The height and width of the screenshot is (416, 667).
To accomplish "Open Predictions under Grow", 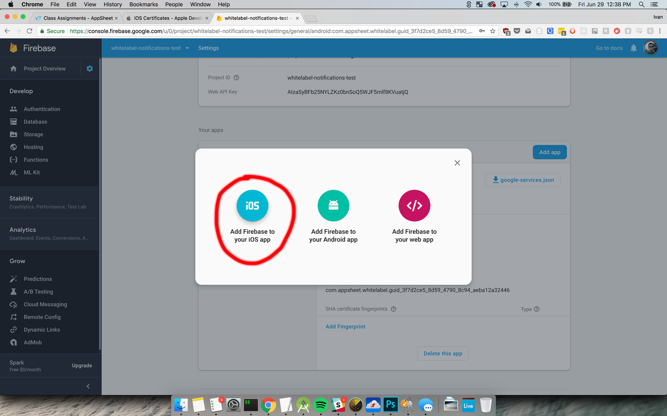I will [x=38, y=279].
